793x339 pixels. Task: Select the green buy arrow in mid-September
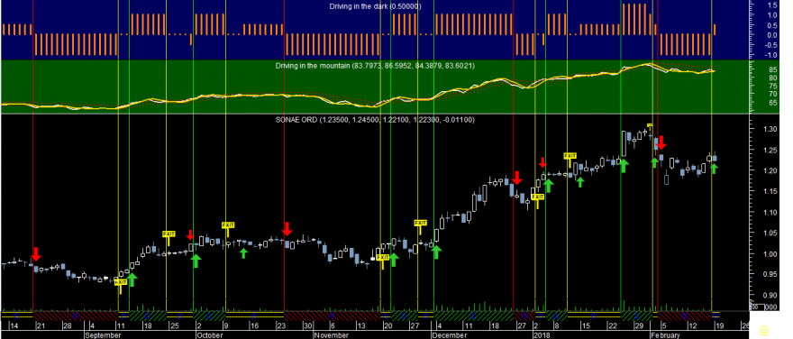click(x=132, y=279)
